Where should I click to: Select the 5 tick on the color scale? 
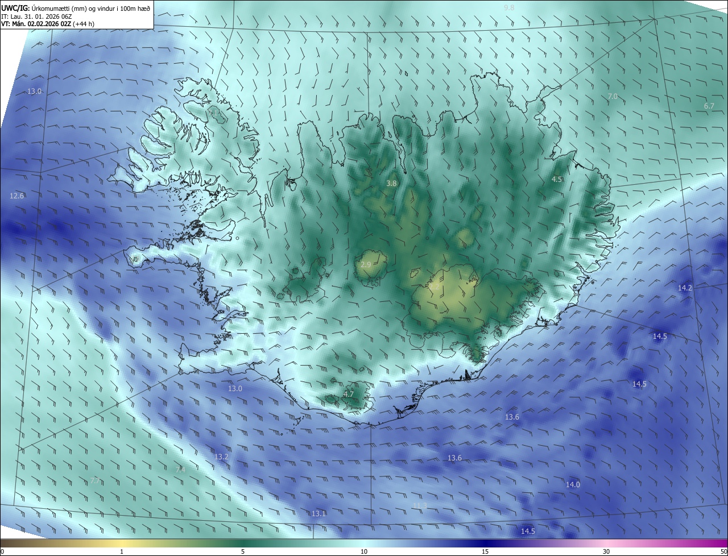pos(243,551)
